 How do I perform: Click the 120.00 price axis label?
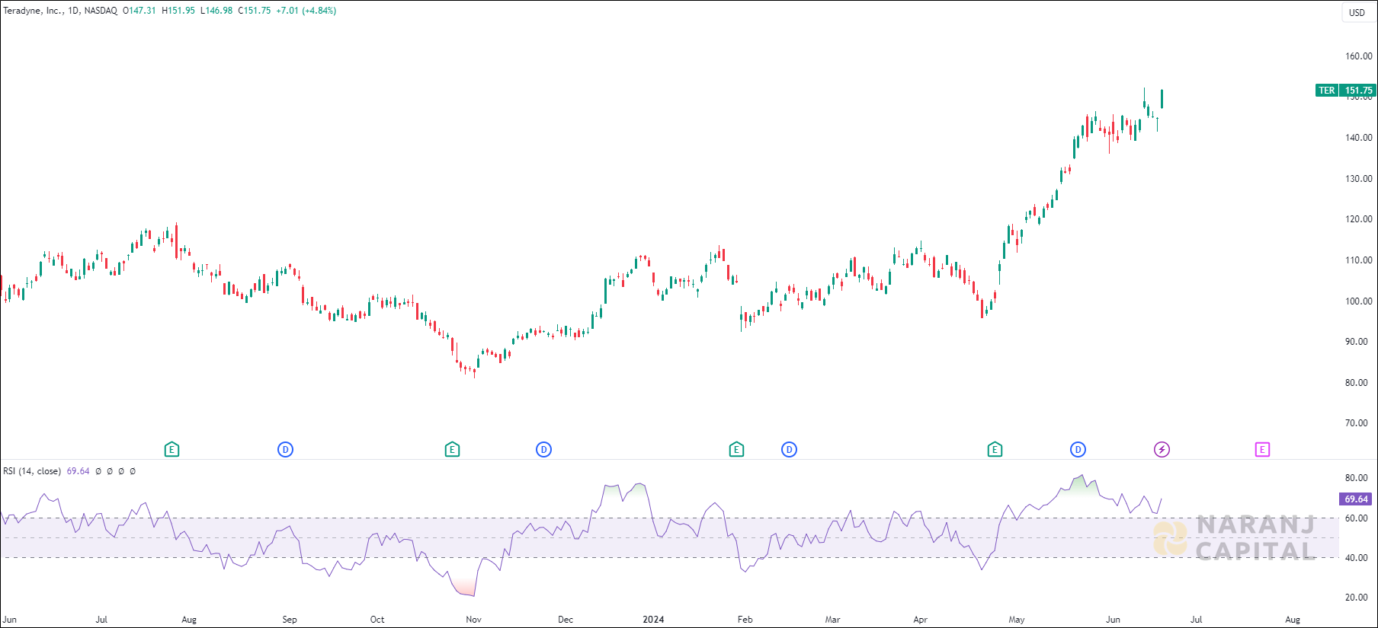pos(1358,219)
